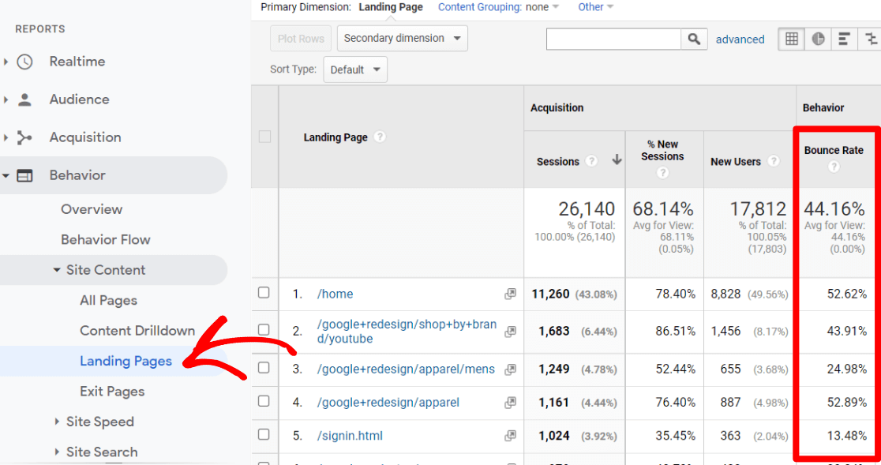
Task: Expand the Realtime section arrow
Action: pyautogui.click(x=6, y=62)
